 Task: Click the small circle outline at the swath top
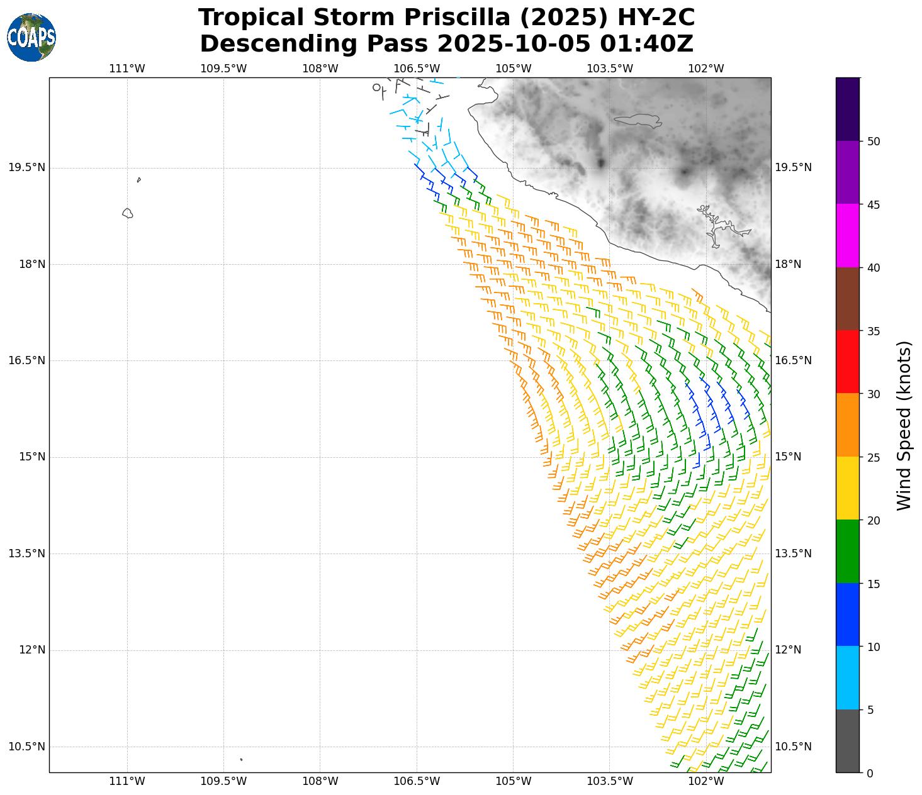click(x=376, y=87)
